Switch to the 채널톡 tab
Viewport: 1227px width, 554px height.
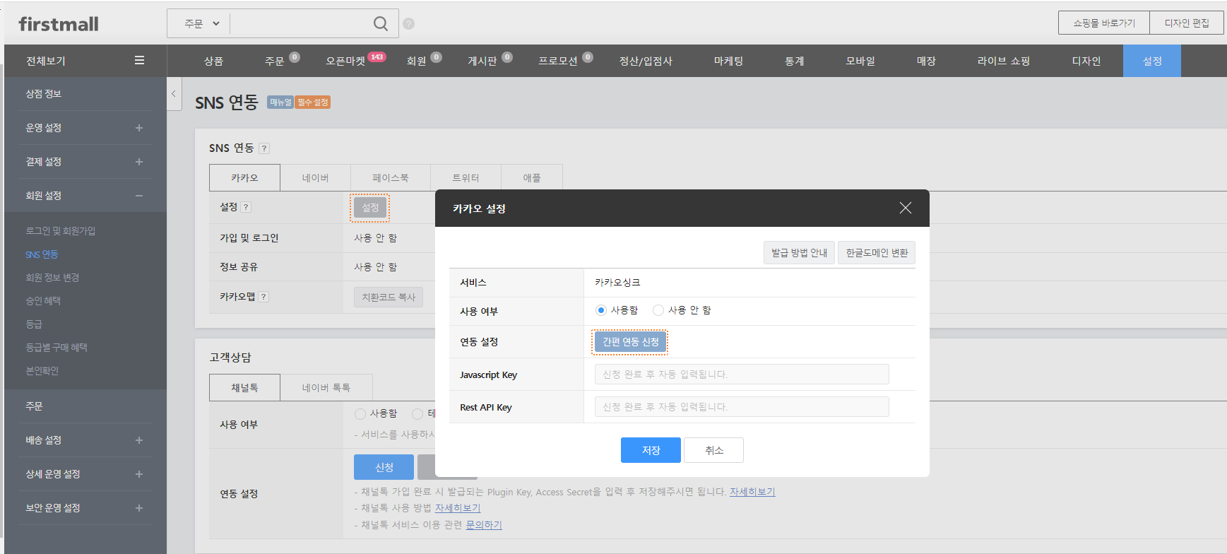click(244, 388)
